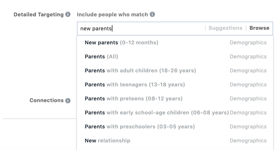Choose Parents with early school-age children option

[x=157, y=113]
